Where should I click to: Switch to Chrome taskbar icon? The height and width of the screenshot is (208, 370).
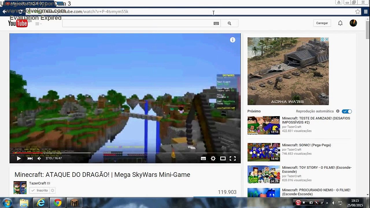click(58, 203)
